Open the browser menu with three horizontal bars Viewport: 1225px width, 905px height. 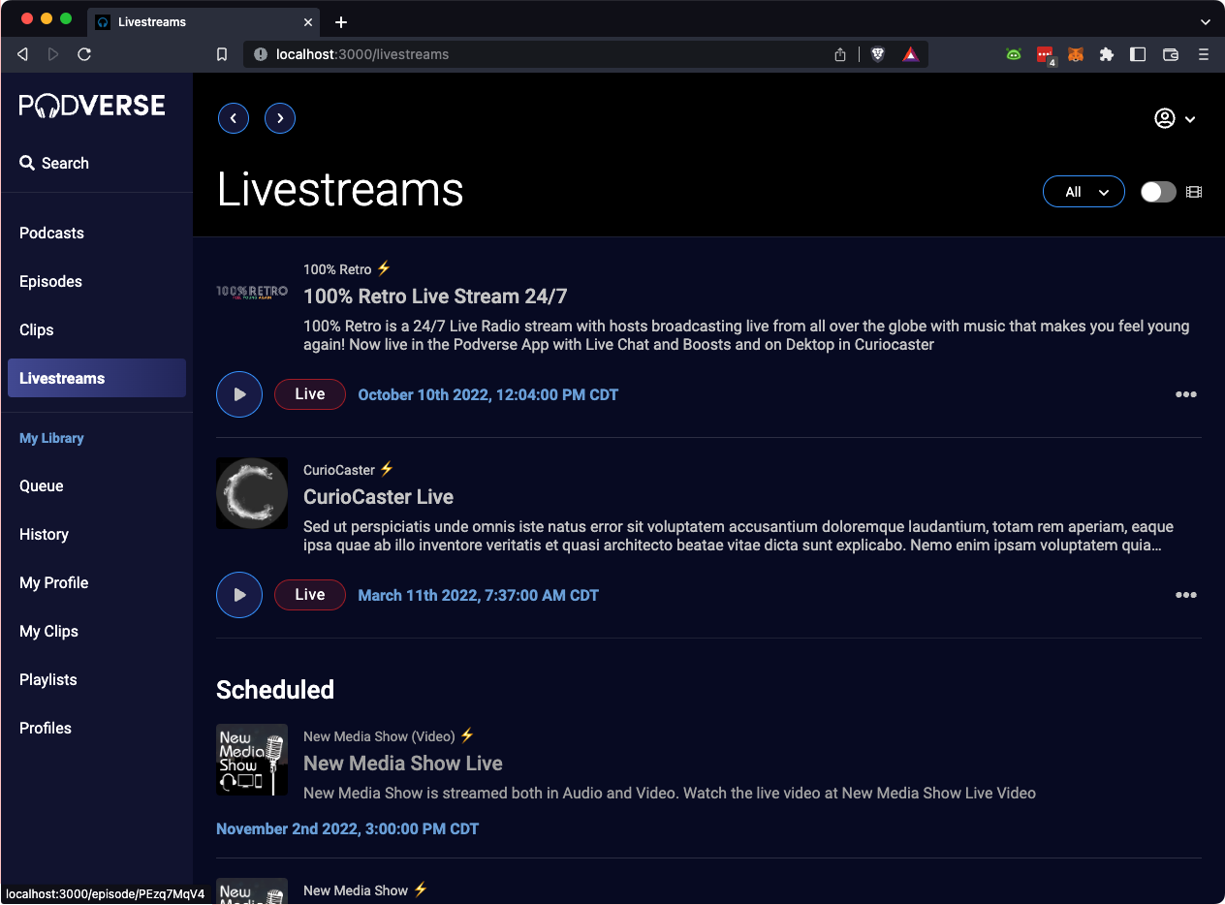coord(1204,54)
